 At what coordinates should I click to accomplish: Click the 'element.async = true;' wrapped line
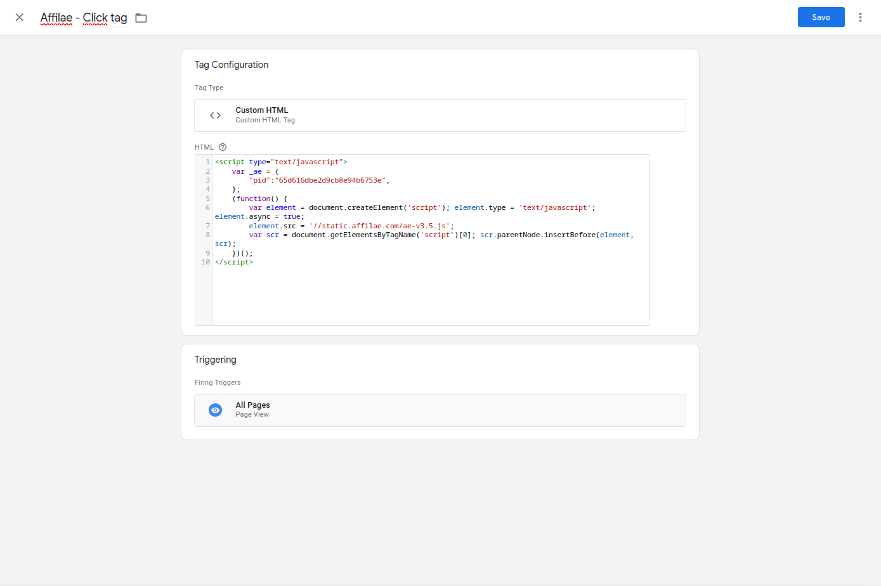259,217
